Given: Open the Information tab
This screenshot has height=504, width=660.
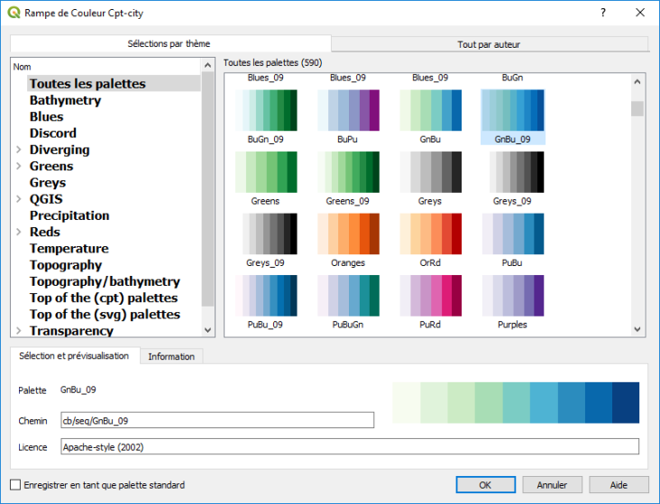Looking at the screenshot, I should 171,357.
